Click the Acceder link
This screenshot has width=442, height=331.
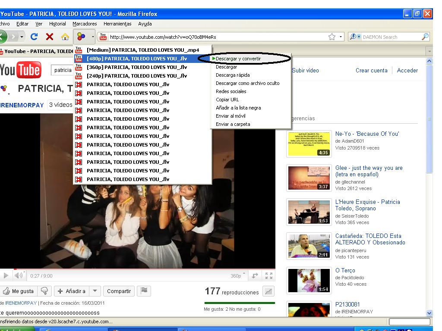click(x=407, y=70)
